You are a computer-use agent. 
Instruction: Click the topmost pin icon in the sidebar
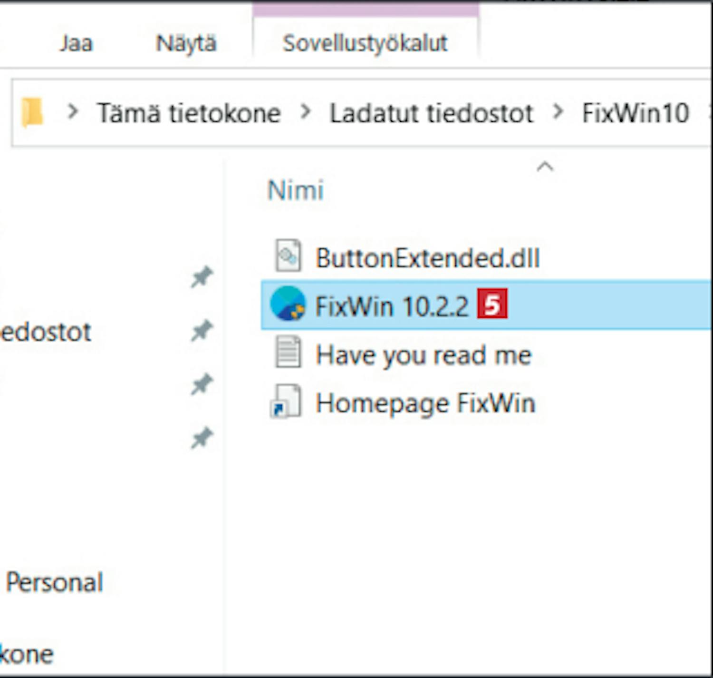[x=202, y=277]
